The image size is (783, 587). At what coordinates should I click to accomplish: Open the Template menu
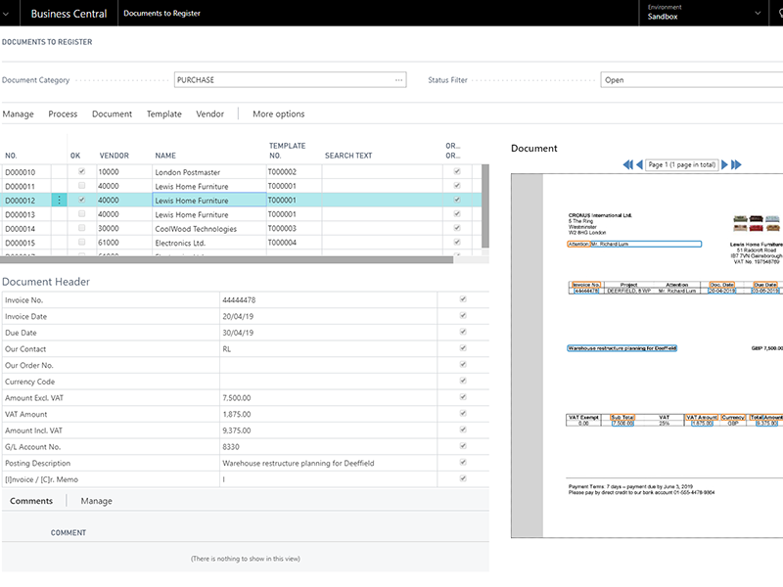click(164, 113)
